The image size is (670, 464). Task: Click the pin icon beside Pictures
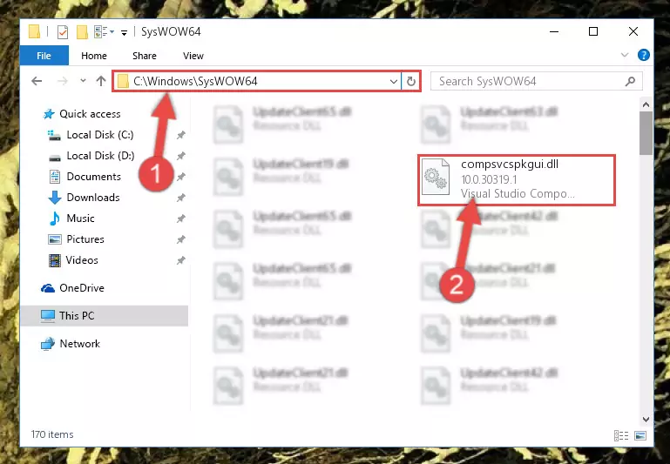tap(180, 239)
